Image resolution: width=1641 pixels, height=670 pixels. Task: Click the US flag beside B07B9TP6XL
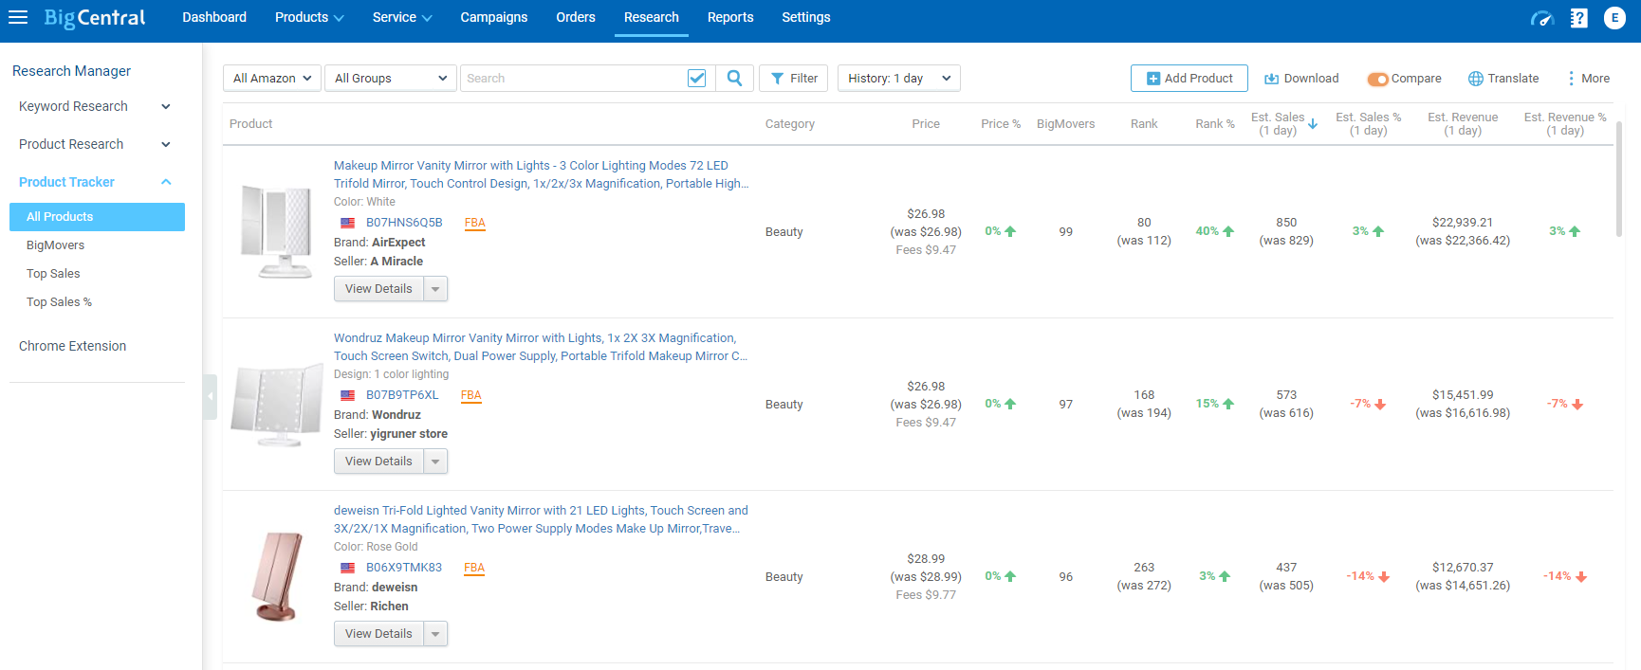[x=348, y=395]
